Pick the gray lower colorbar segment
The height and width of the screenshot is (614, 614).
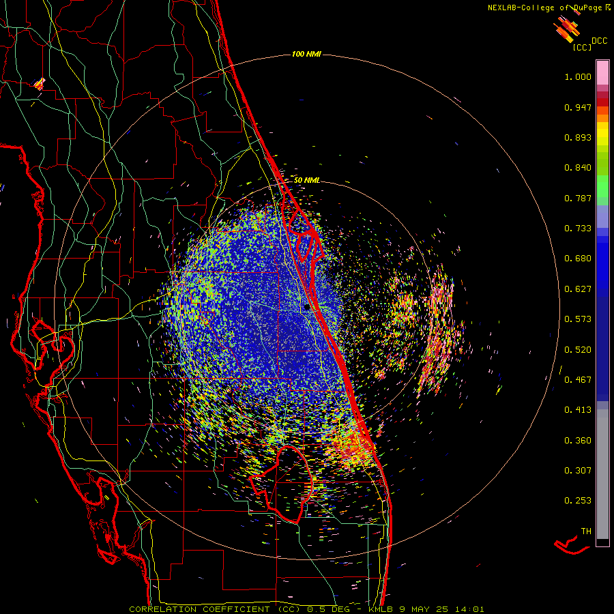point(602,474)
